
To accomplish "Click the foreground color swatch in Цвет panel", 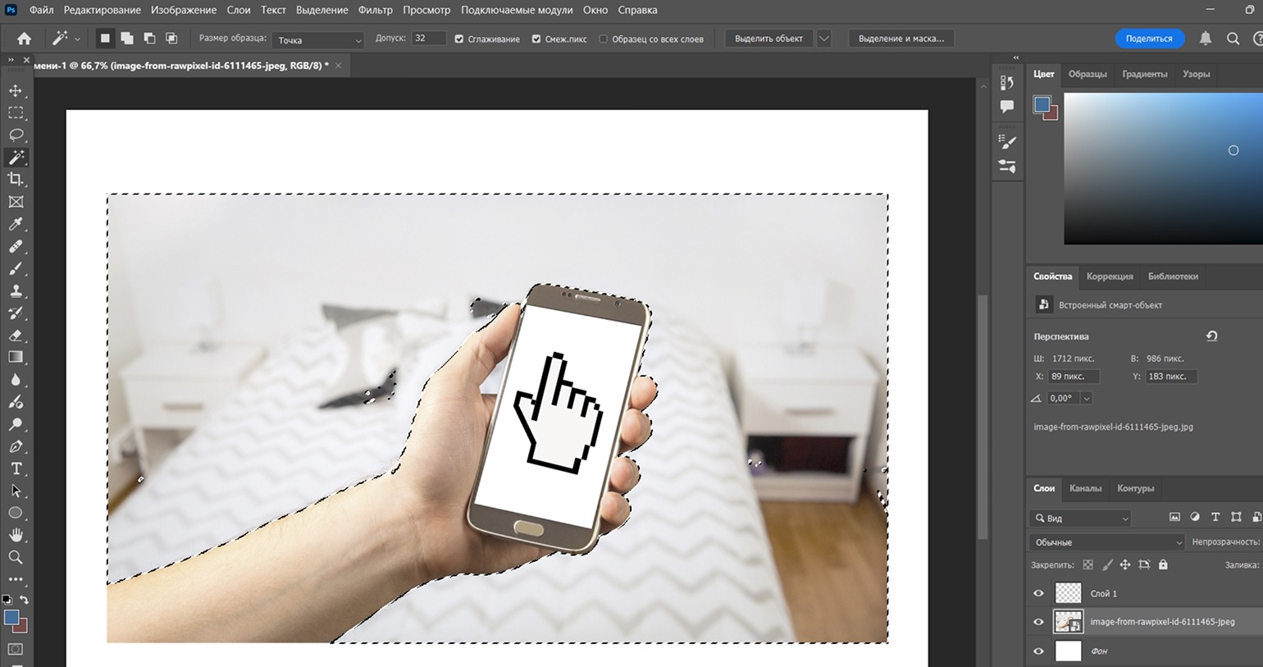I will point(1042,104).
